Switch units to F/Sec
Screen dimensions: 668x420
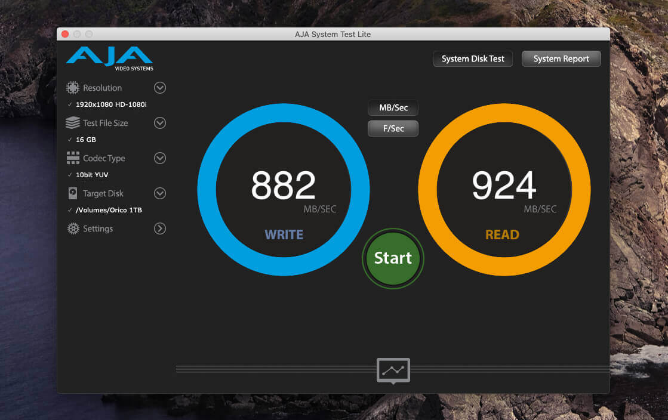[x=393, y=129]
